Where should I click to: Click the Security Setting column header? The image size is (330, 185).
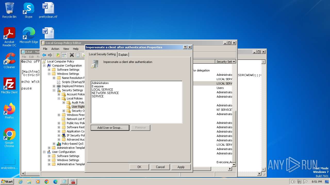pos(224,62)
